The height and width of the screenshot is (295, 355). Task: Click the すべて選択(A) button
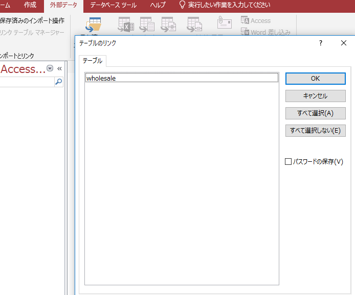(x=315, y=113)
